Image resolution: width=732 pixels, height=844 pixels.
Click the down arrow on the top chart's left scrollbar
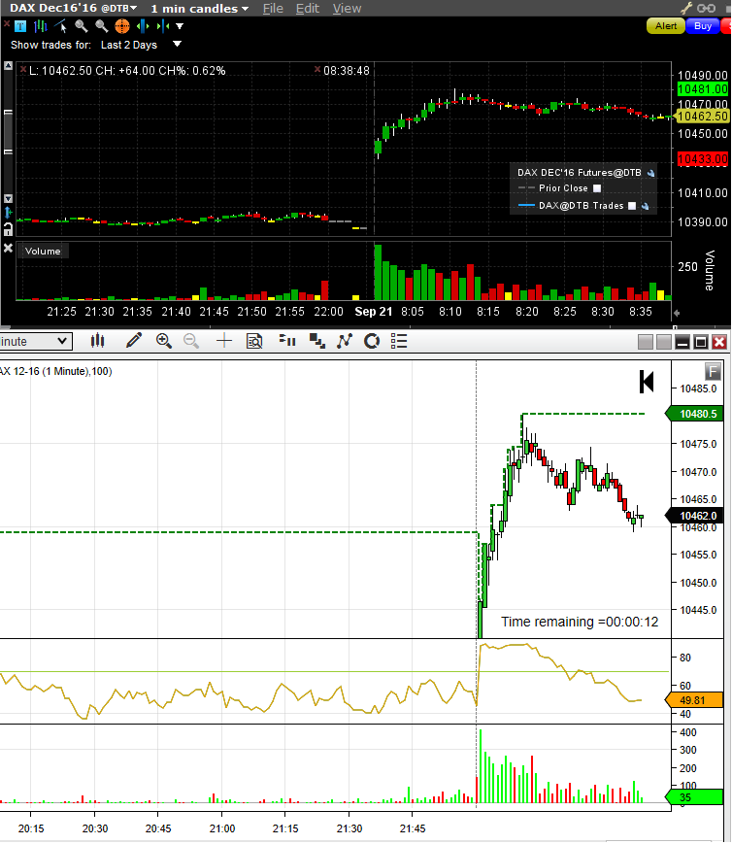click(8, 199)
